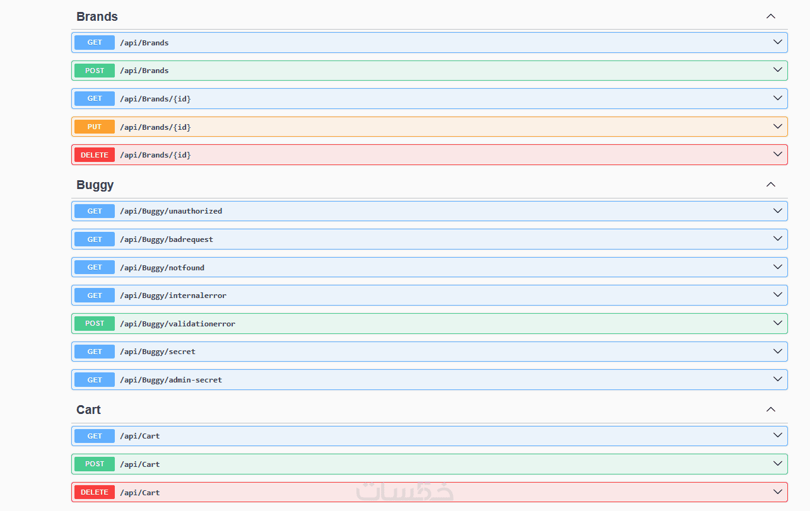Open POST /api/Cart path text
The height and width of the screenshot is (511, 810).
(140, 464)
